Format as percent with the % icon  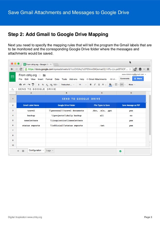[43, 84]
